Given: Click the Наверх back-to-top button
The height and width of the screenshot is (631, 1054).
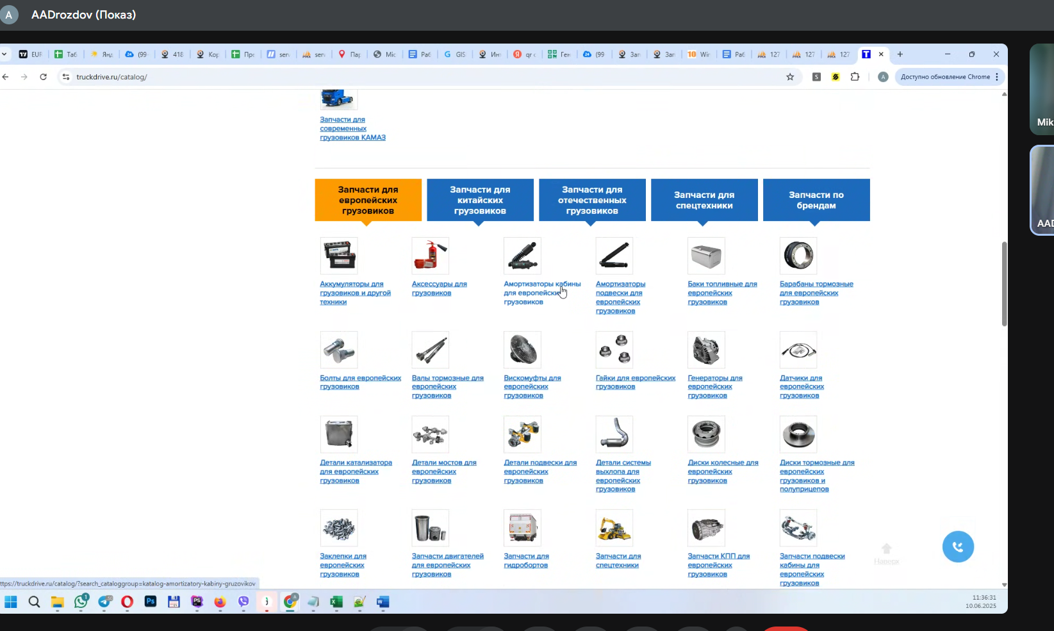Looking at the screenshot, I should pyautogui.click(x=887, y=553).
